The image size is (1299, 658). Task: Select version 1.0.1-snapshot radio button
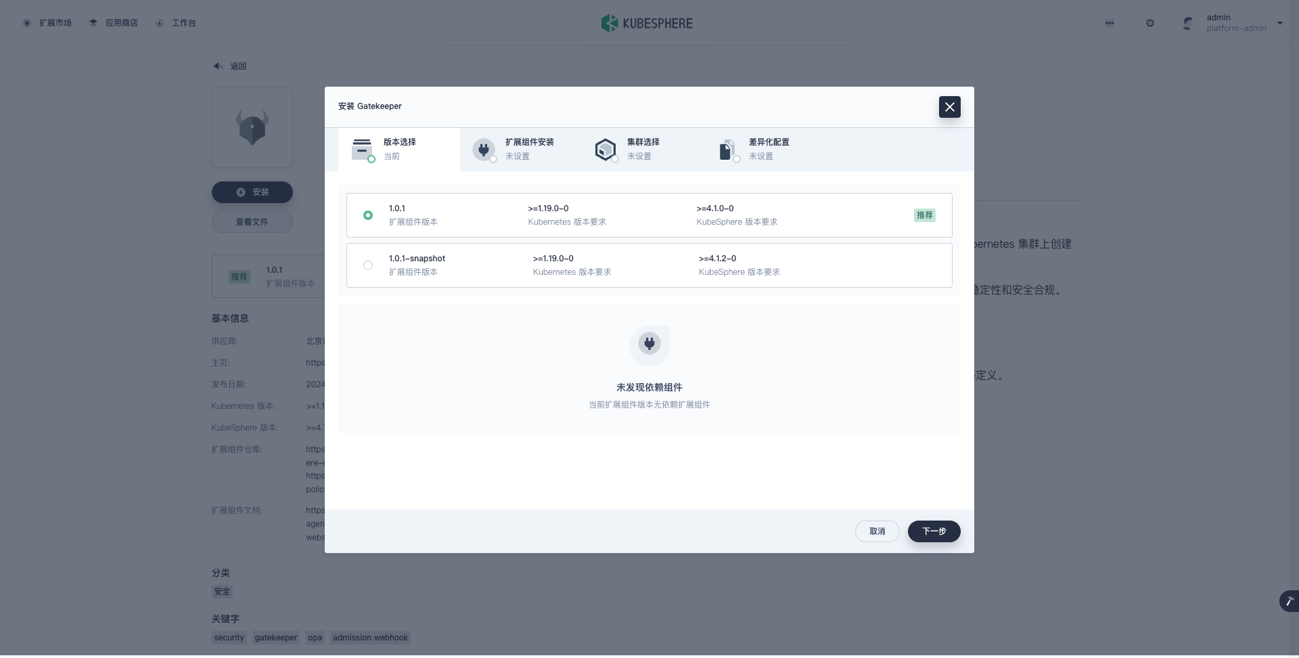[368, 265]
